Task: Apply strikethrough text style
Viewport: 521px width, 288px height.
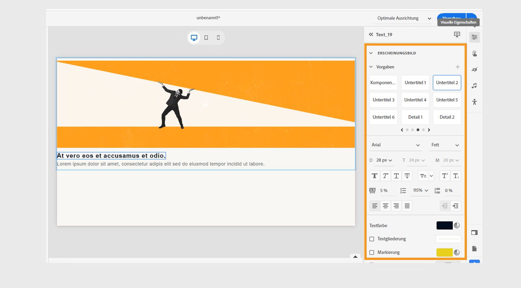Action: click(x=407, y=176)
